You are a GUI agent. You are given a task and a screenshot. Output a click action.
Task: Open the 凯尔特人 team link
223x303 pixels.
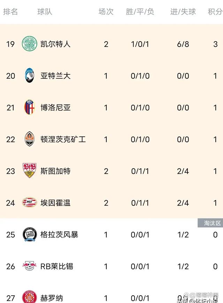[55, 44]
